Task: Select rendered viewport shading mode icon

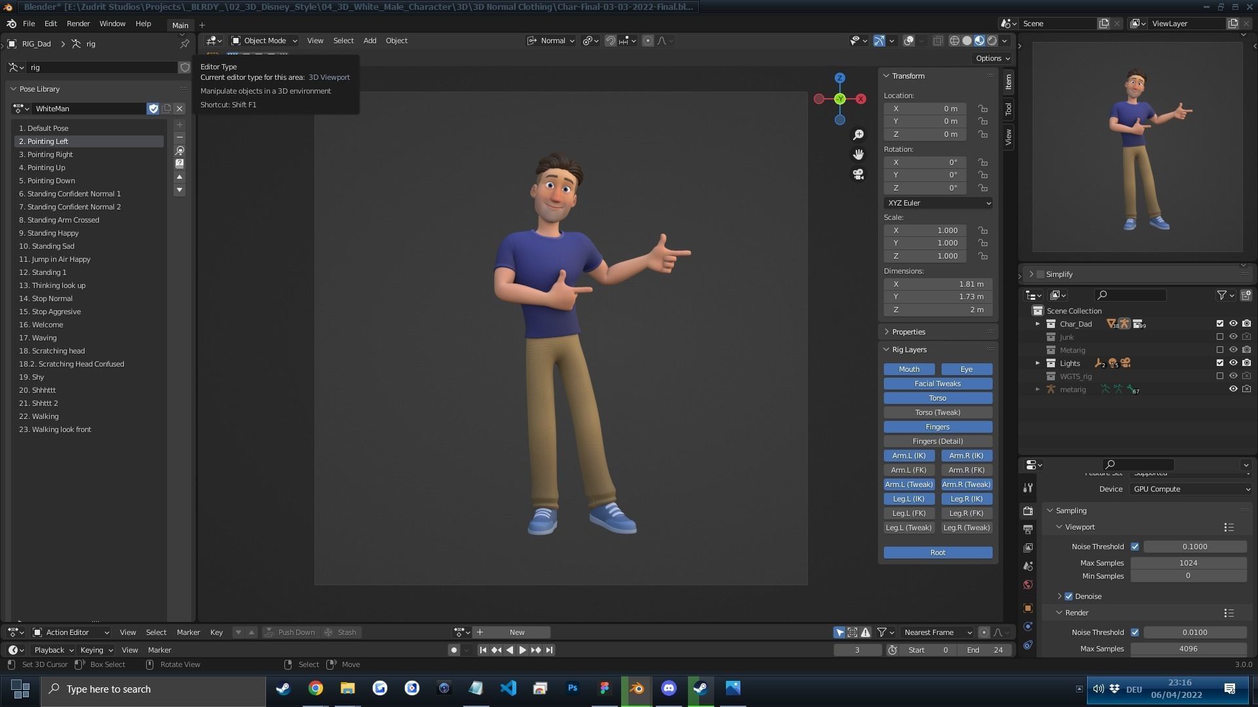Action: click(992, 41)
